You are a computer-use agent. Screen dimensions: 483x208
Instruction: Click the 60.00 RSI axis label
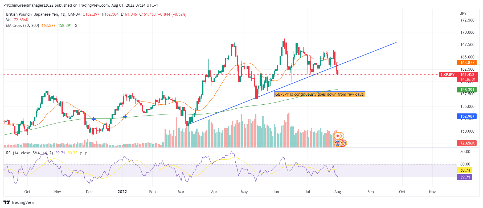click(465, 164)
